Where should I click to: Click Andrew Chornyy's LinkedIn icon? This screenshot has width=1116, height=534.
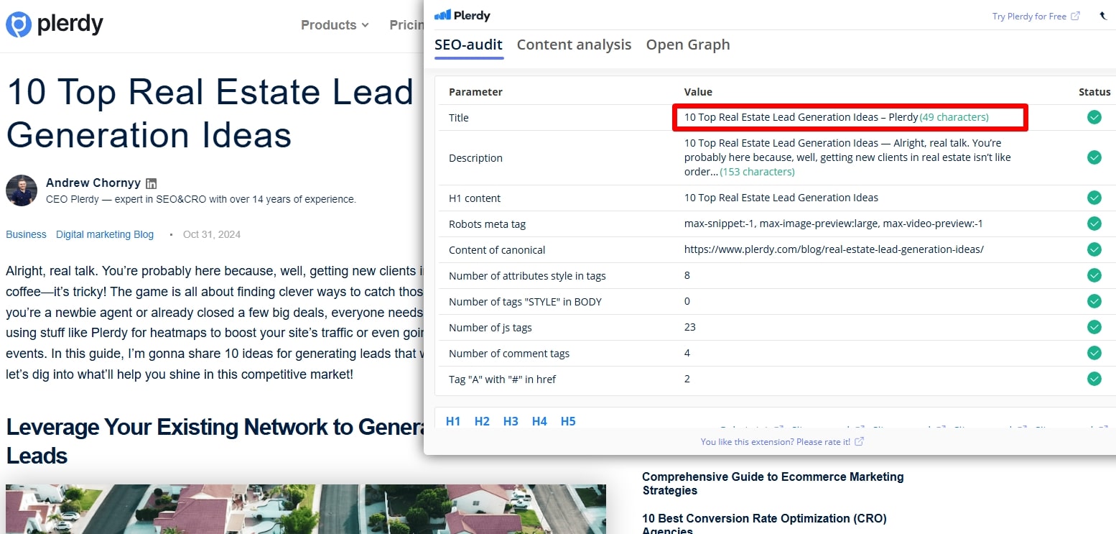pyautogui.click(x=152, y=183)
